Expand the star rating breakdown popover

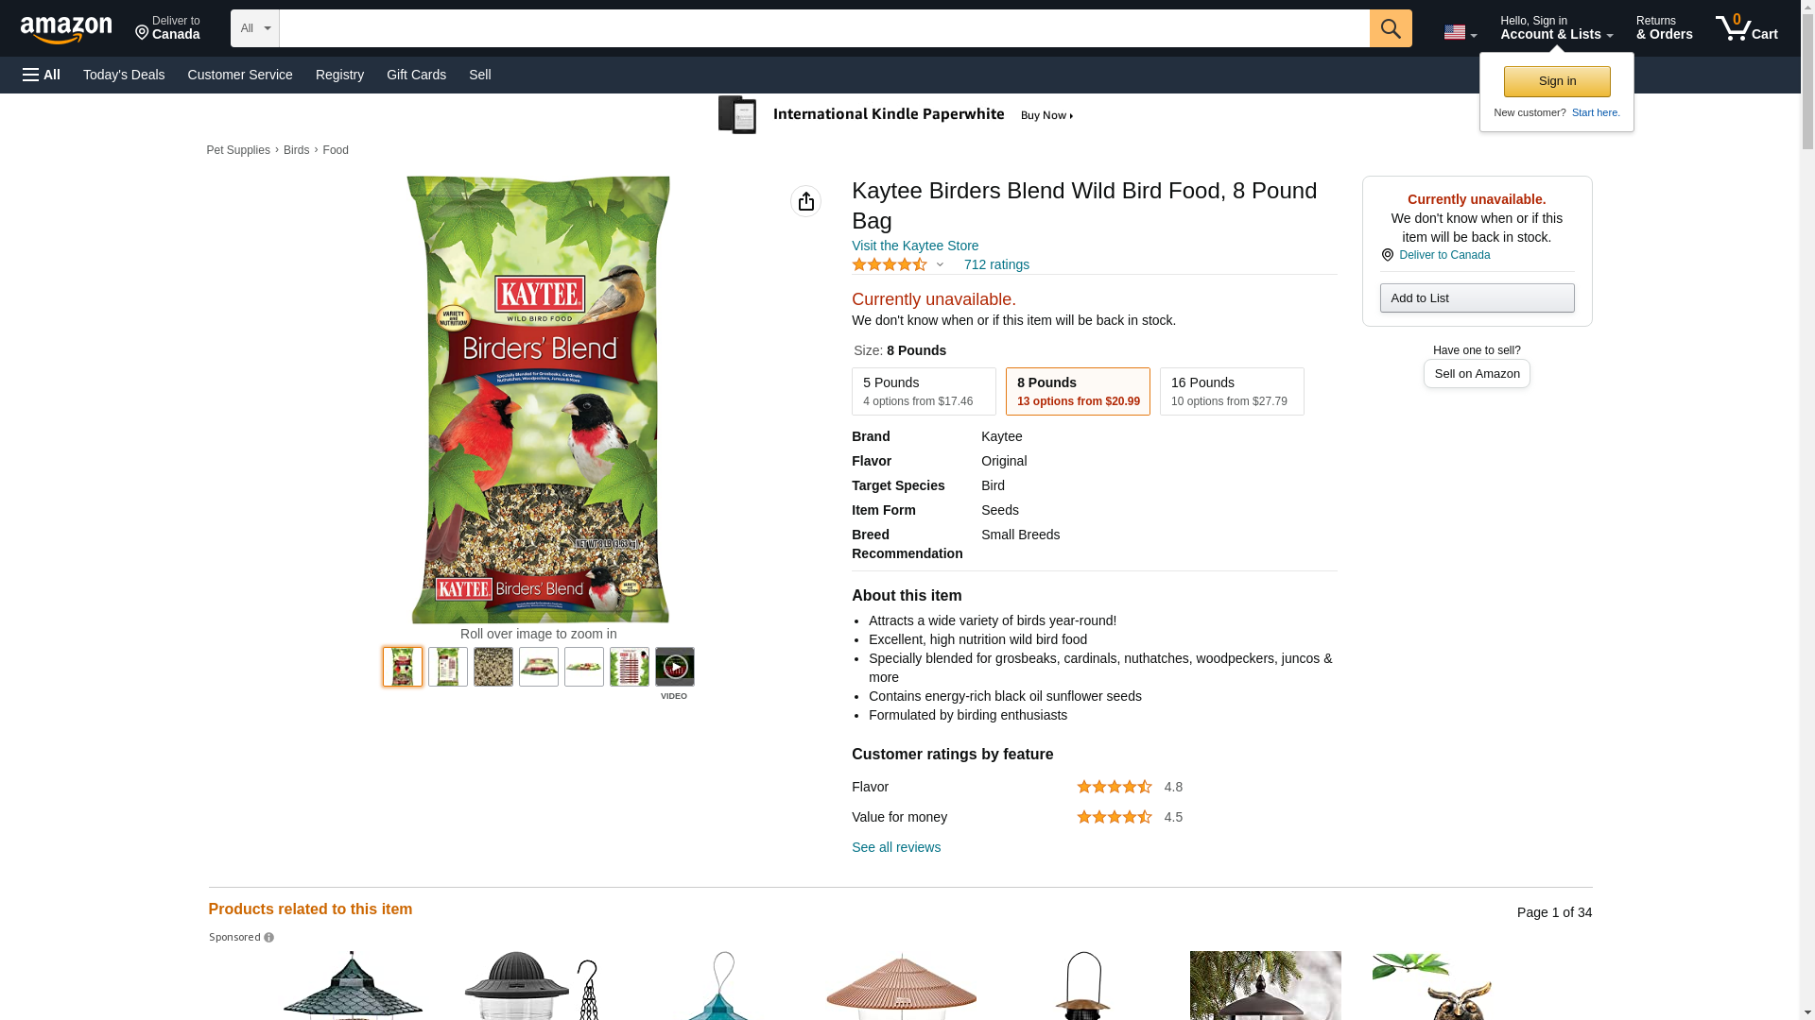tap(939, 265)
